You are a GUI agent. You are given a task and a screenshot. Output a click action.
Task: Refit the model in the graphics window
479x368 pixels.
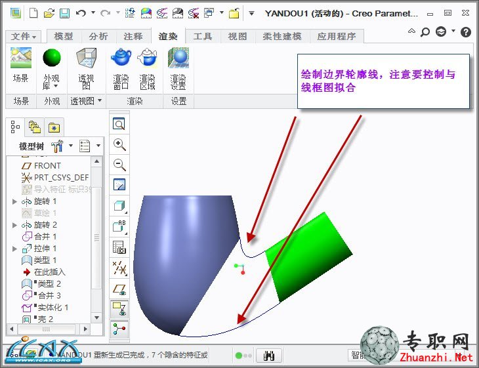[119, 124]
